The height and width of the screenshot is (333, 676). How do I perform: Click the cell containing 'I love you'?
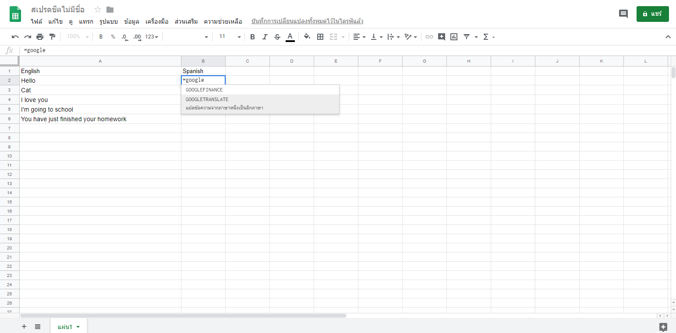click(x=100, y=100)
